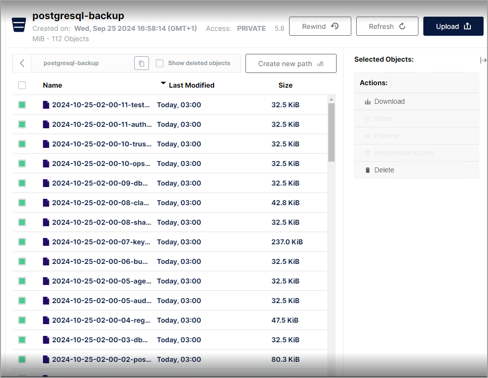Click the file icon for 2024-10-25-02-00-08-cla
This screenshot has height=378, width=488.
[x=46, y=203]
